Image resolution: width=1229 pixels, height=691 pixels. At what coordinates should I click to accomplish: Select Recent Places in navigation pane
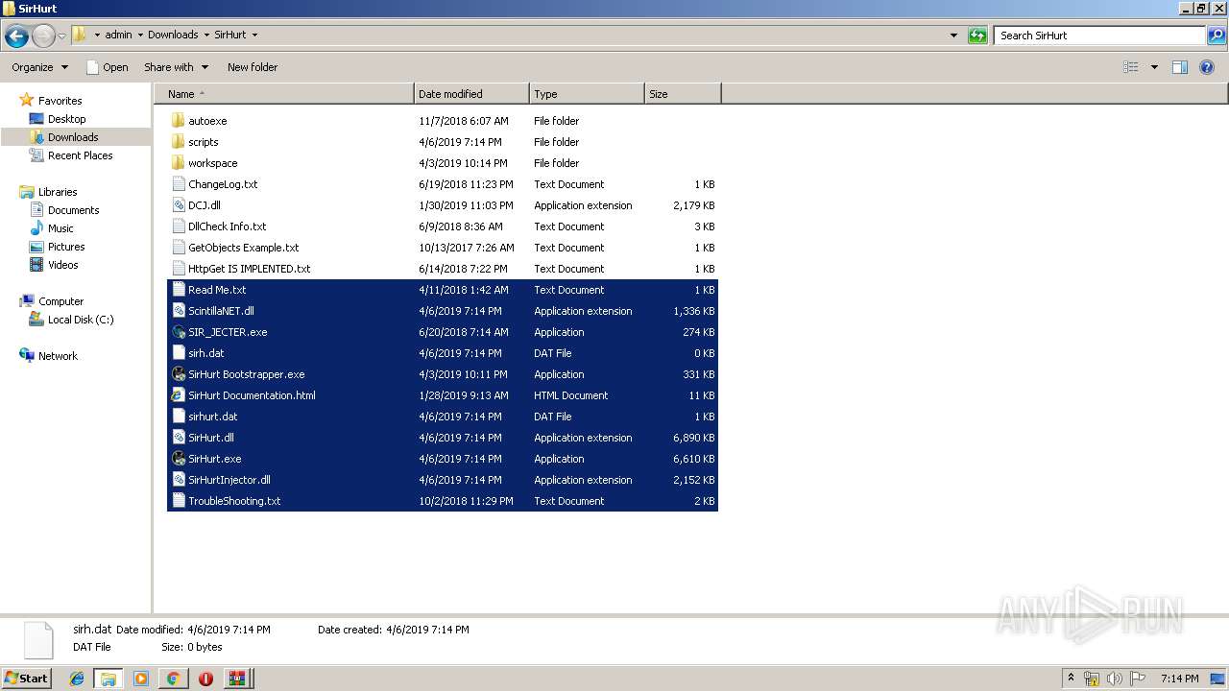(x=80, y=155)
